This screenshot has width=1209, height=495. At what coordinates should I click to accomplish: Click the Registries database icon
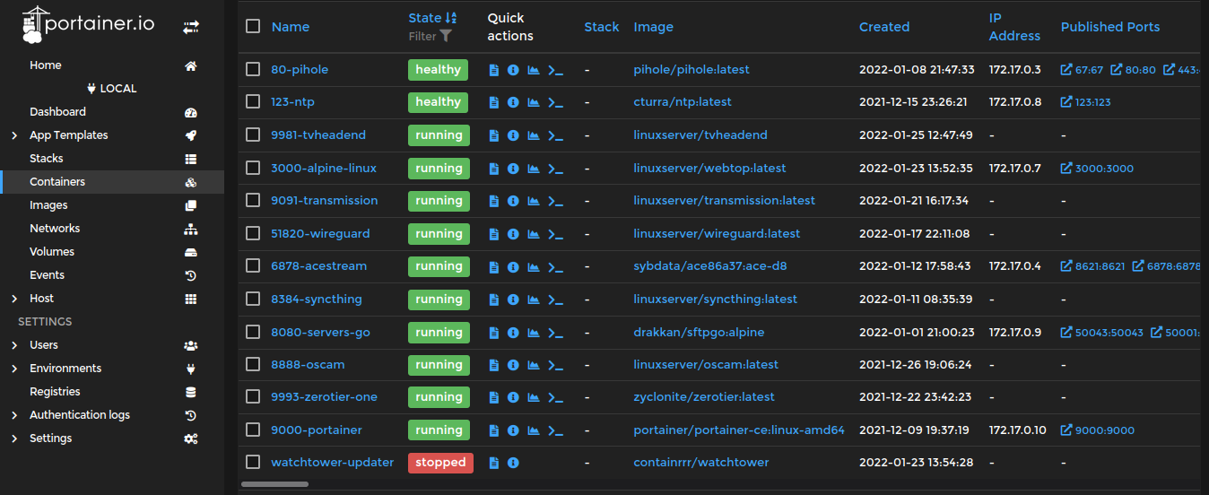tap(190, 392)
